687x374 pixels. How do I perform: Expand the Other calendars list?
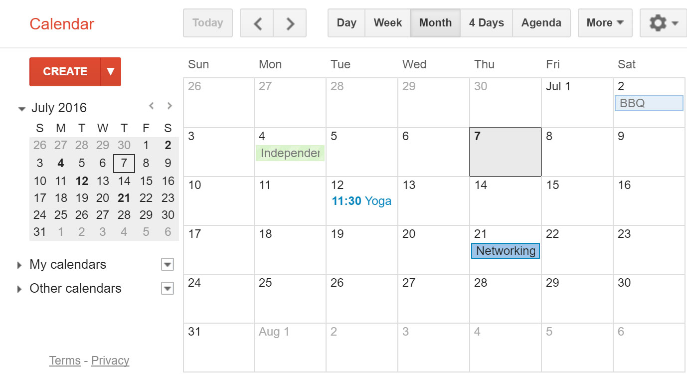click(x=19, y=288)
